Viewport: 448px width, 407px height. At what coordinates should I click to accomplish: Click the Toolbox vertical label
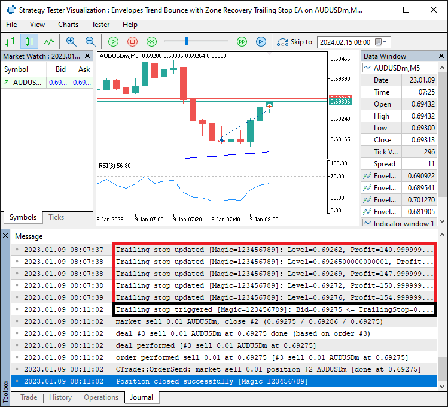5,391
